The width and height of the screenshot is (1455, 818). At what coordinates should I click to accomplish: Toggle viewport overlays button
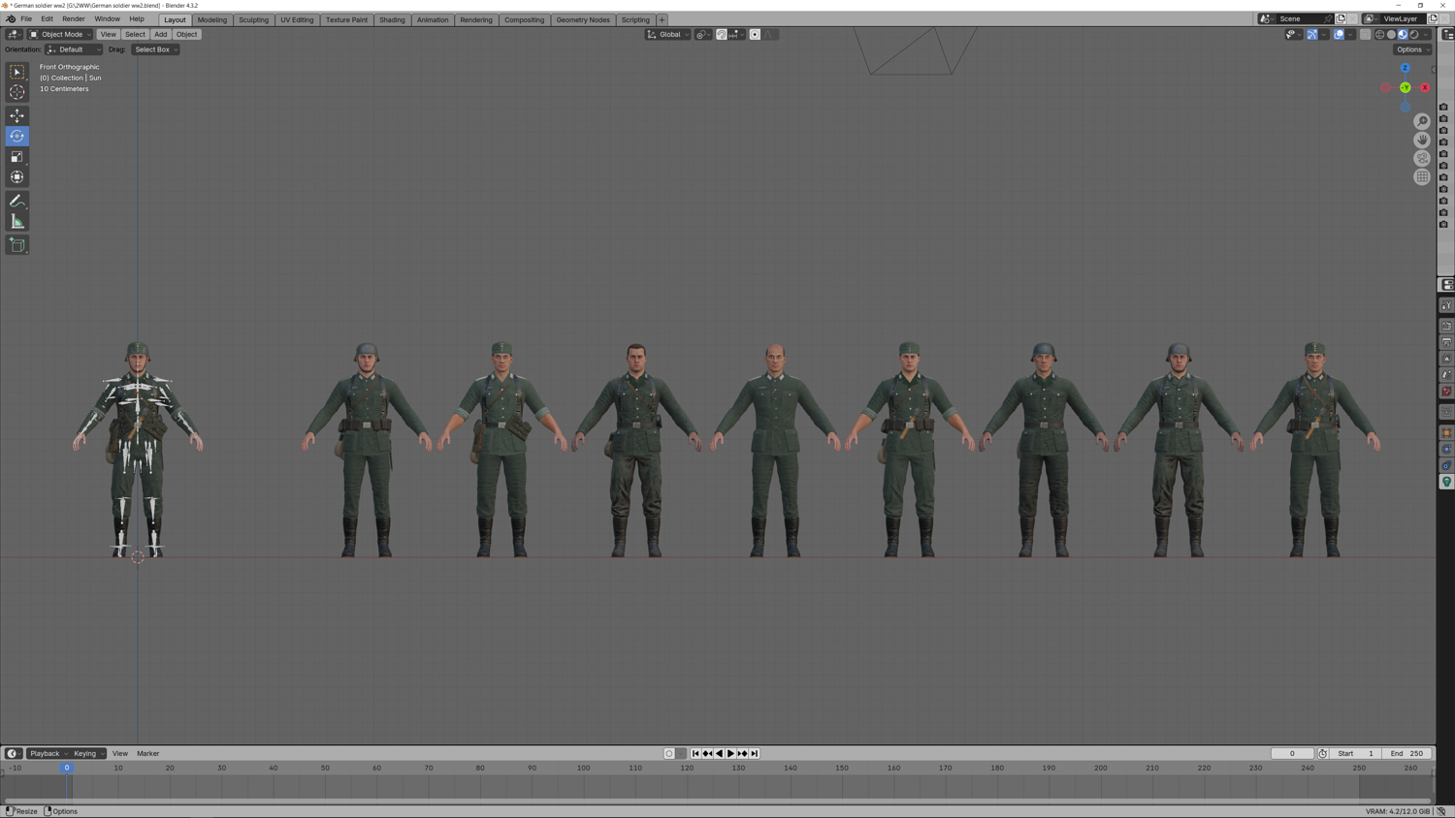[x=1340, y=35]
